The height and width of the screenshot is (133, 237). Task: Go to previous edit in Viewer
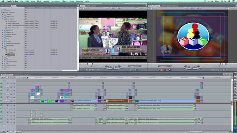point(106,66)
